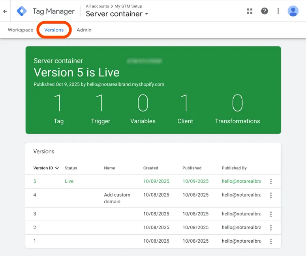The width and height of the screenshot is (306, 256).
Task: Select the Live status cell
Action: 69,181
